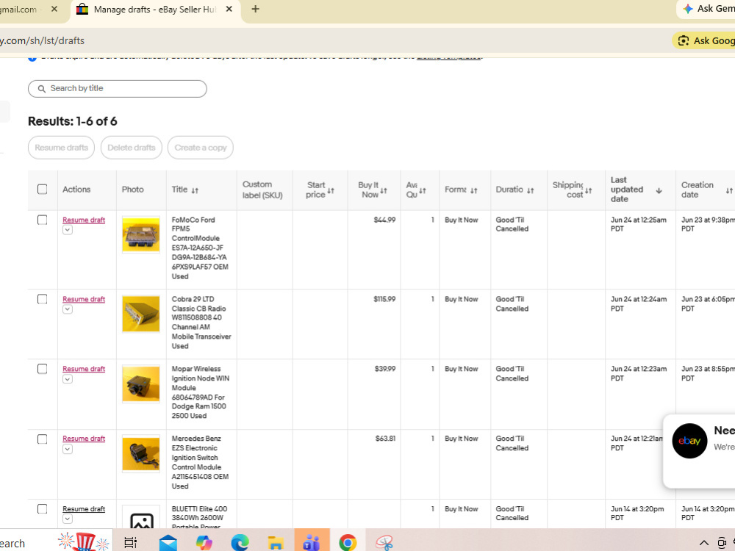Check the BLUETTI Elite 400 draft row

point(42,509)
